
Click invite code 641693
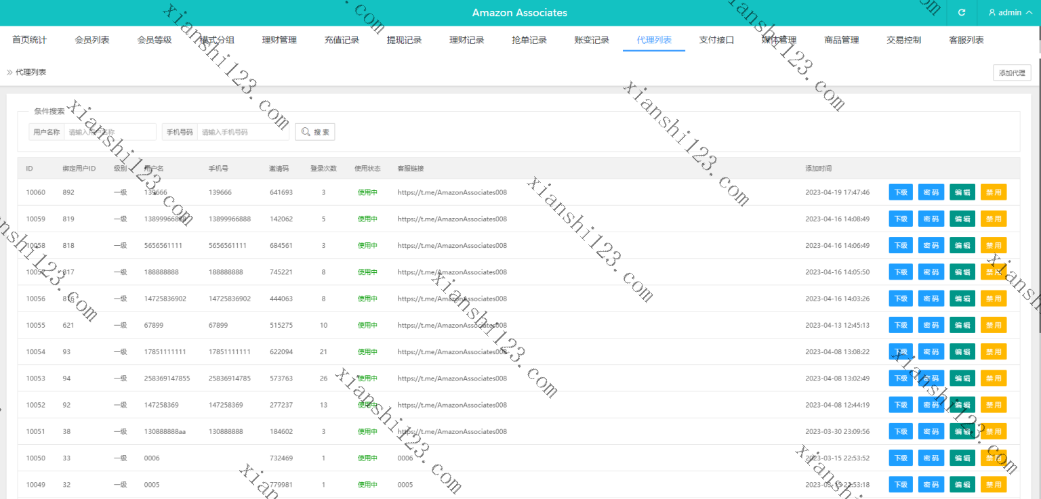[x=281, y=192]
